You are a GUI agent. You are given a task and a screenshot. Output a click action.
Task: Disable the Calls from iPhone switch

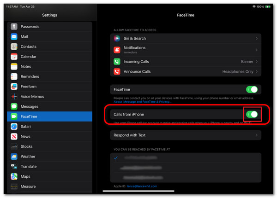[252, 114]
